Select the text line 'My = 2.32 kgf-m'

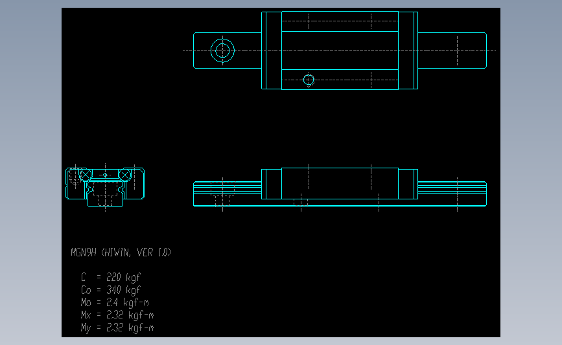(117, 328)
